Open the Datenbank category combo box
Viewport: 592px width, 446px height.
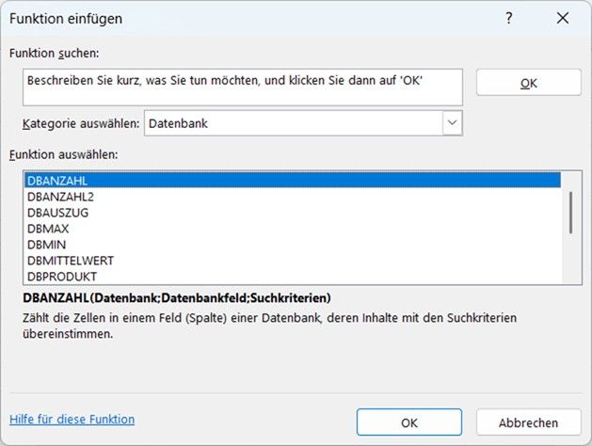292,123
